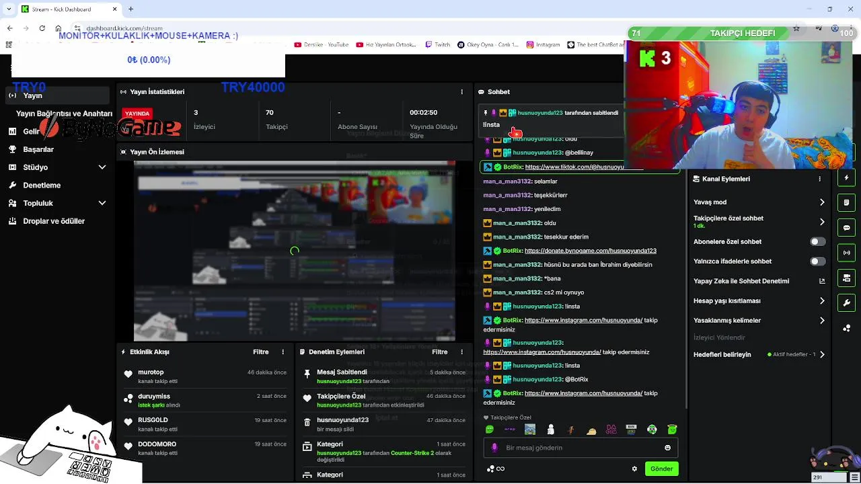Open AI chat moderation external link icon
This screenshot has height=484, width=861.
pos(822,281)
